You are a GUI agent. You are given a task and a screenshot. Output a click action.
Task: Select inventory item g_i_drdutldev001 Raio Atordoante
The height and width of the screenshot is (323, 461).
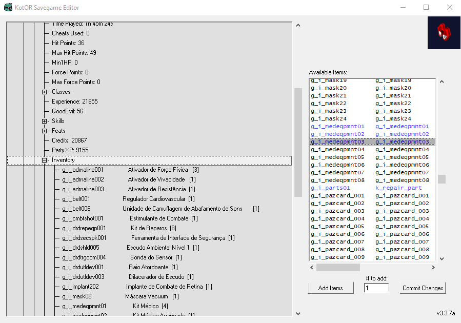pos(120,267)
